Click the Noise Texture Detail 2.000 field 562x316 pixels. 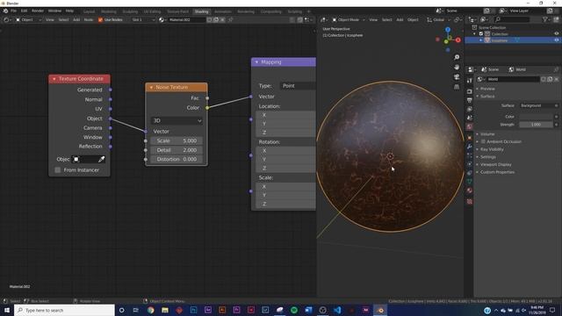(177, 150)
